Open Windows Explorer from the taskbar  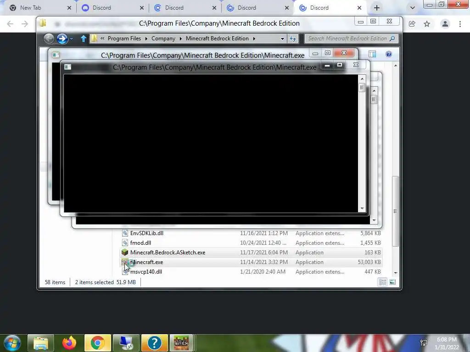click(41, 343)
